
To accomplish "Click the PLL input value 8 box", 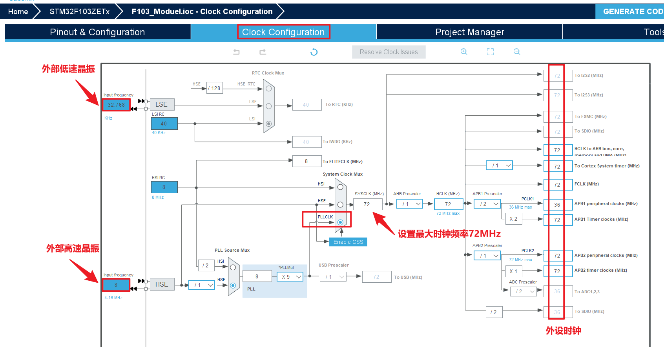I will pos(257,276).
